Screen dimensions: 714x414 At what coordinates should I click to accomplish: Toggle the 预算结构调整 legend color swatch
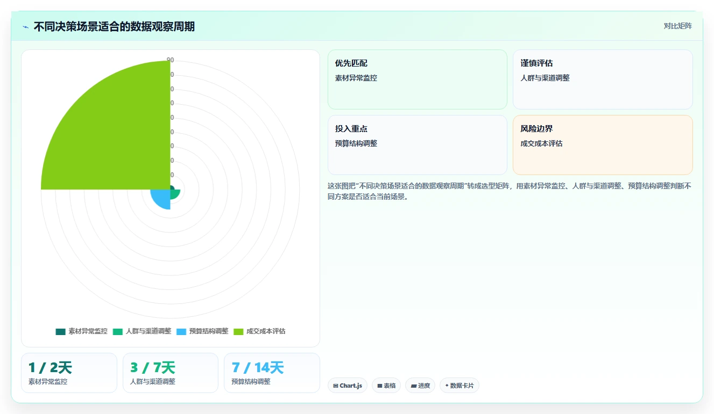(x=181, y=331)
